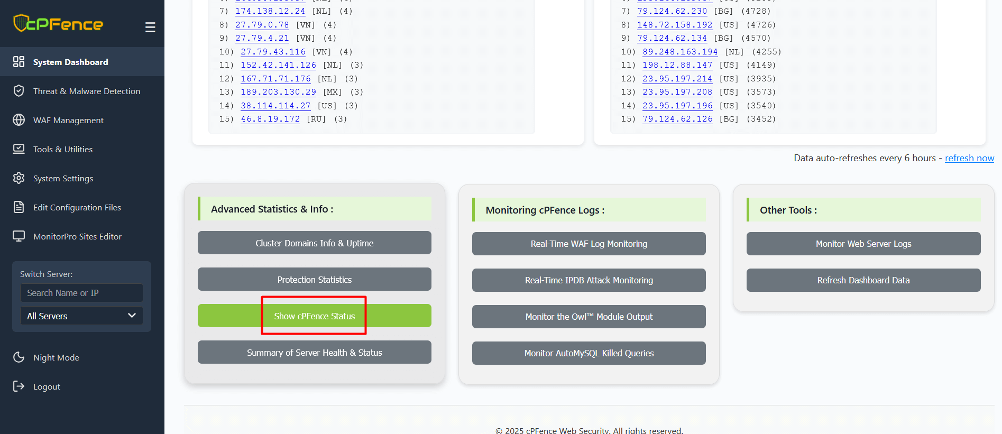Open Real-Time WAF Log Monitoring

tap(589, 244)
